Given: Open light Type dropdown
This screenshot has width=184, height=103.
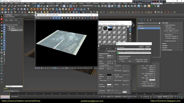Looking at the screenshot, I should click(152, 66).
